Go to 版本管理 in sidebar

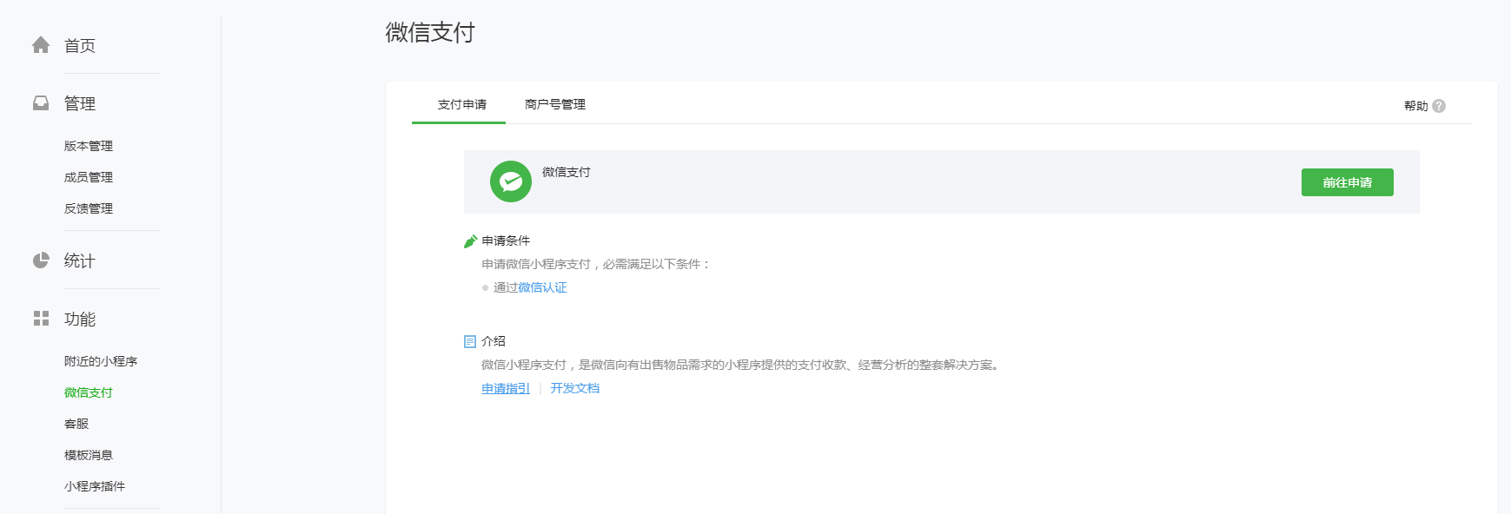[x=89, y=146]
